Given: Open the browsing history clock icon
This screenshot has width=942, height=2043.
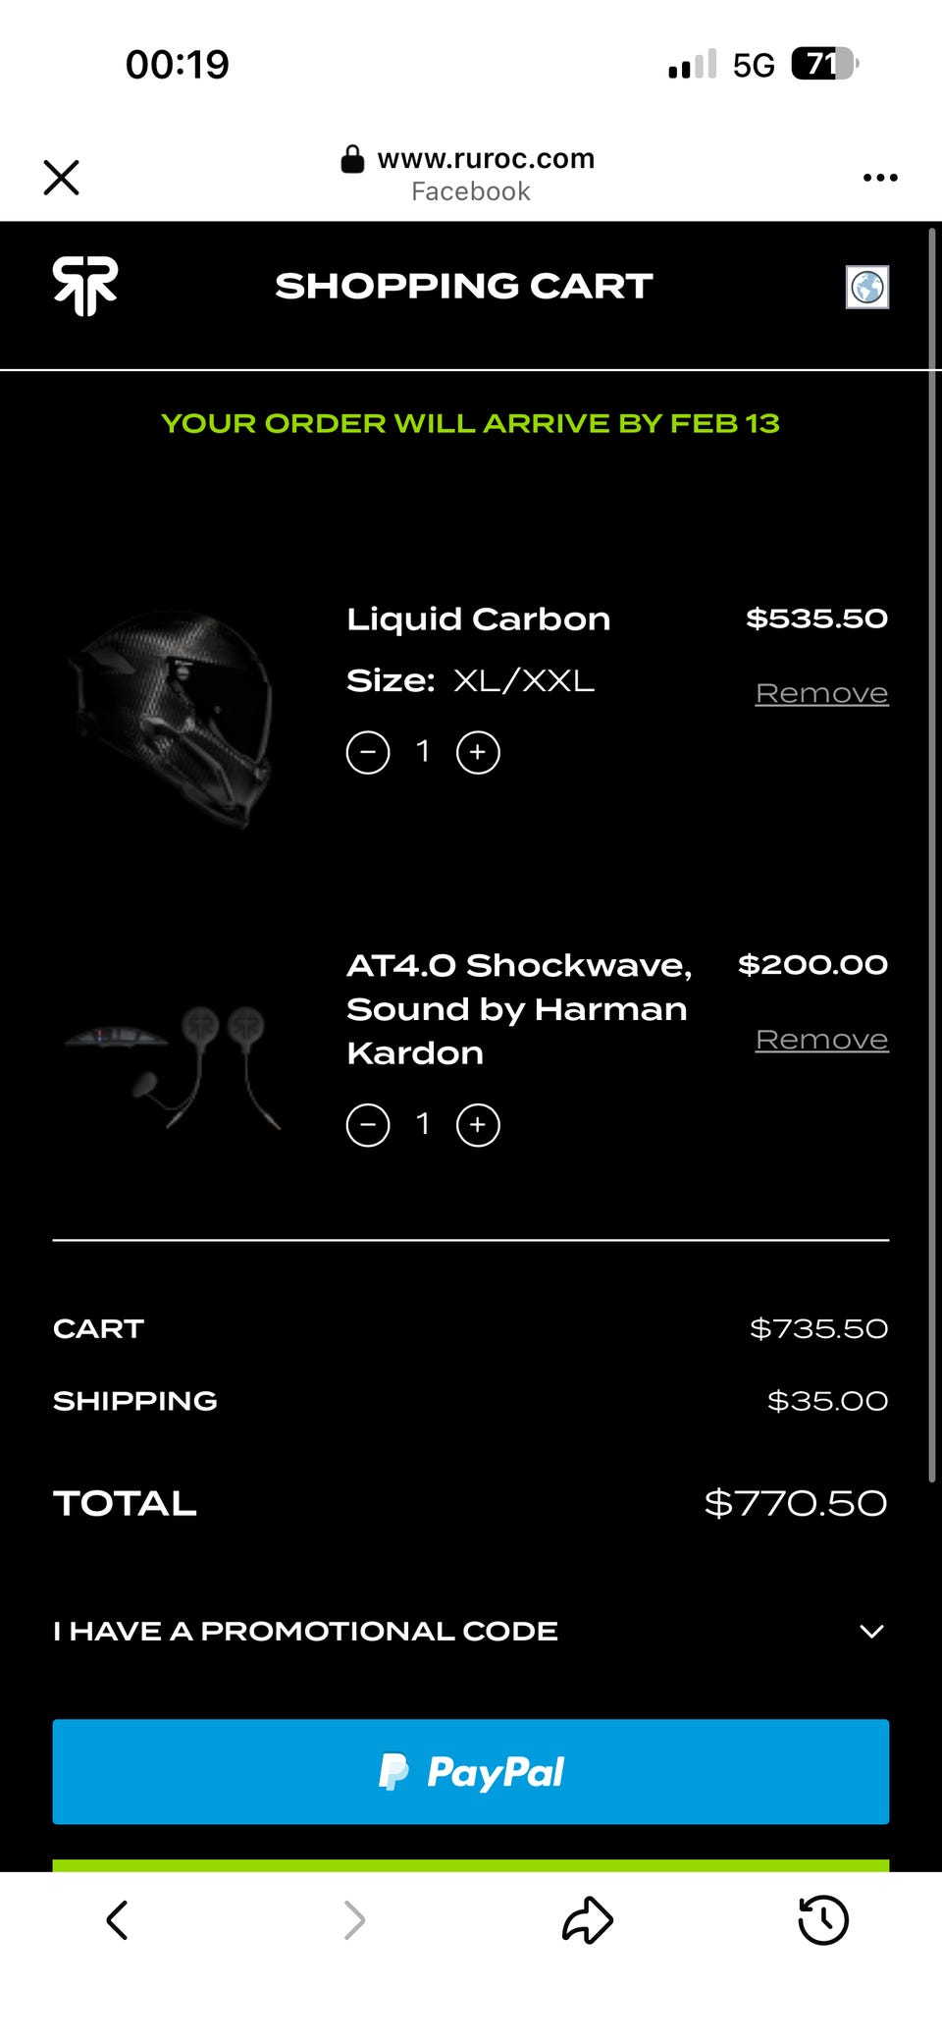Looking at the screenshot, I should [x=822, y=1920].
